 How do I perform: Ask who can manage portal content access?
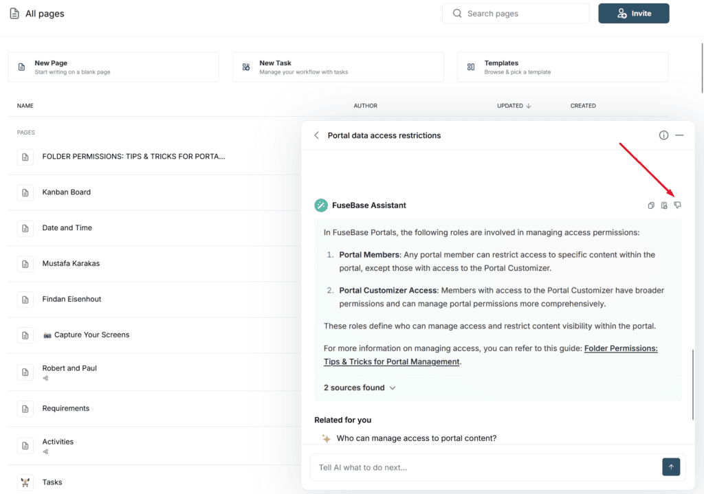pos(416,438)
